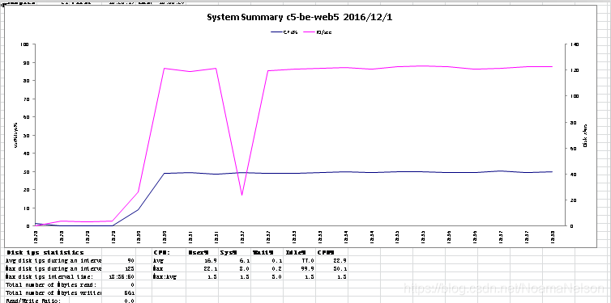Click the 140 label on right axis
The image size is (611, 303).
575,44
